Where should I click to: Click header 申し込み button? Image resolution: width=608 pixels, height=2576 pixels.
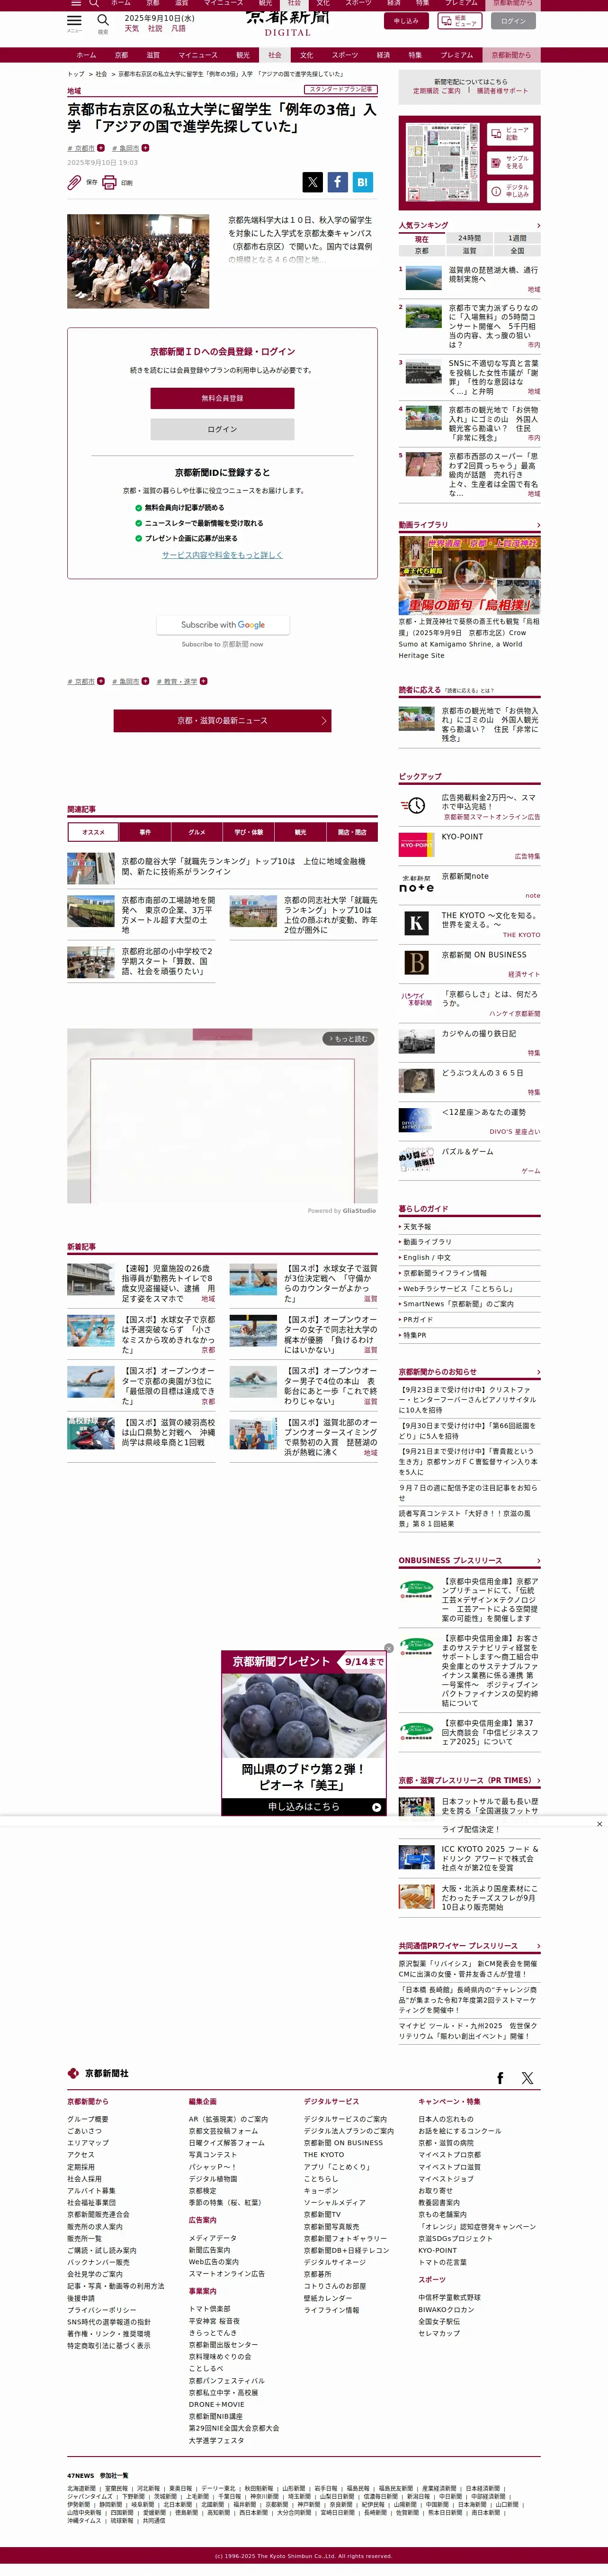406,20
